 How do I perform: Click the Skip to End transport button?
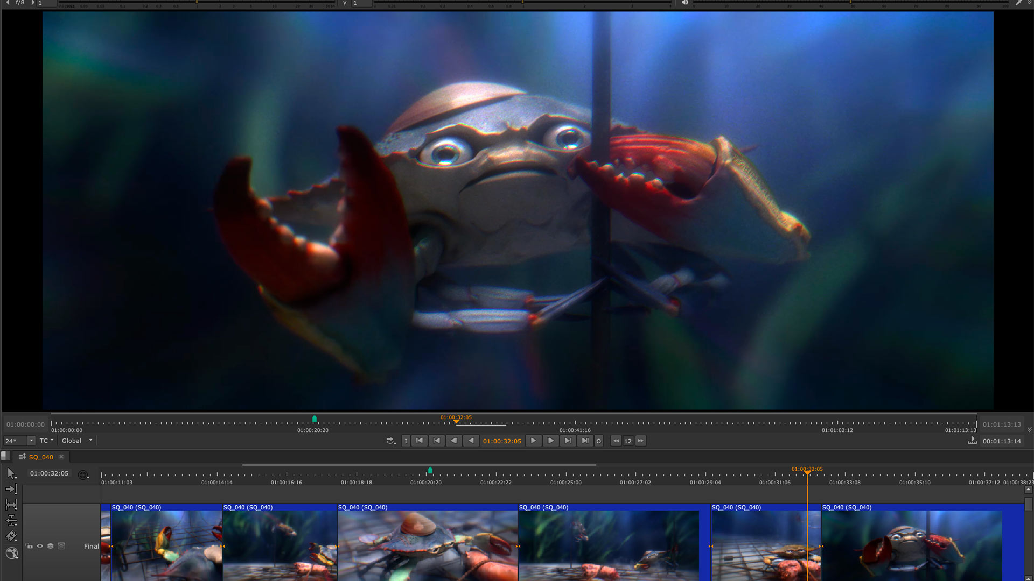click(585, 441)
